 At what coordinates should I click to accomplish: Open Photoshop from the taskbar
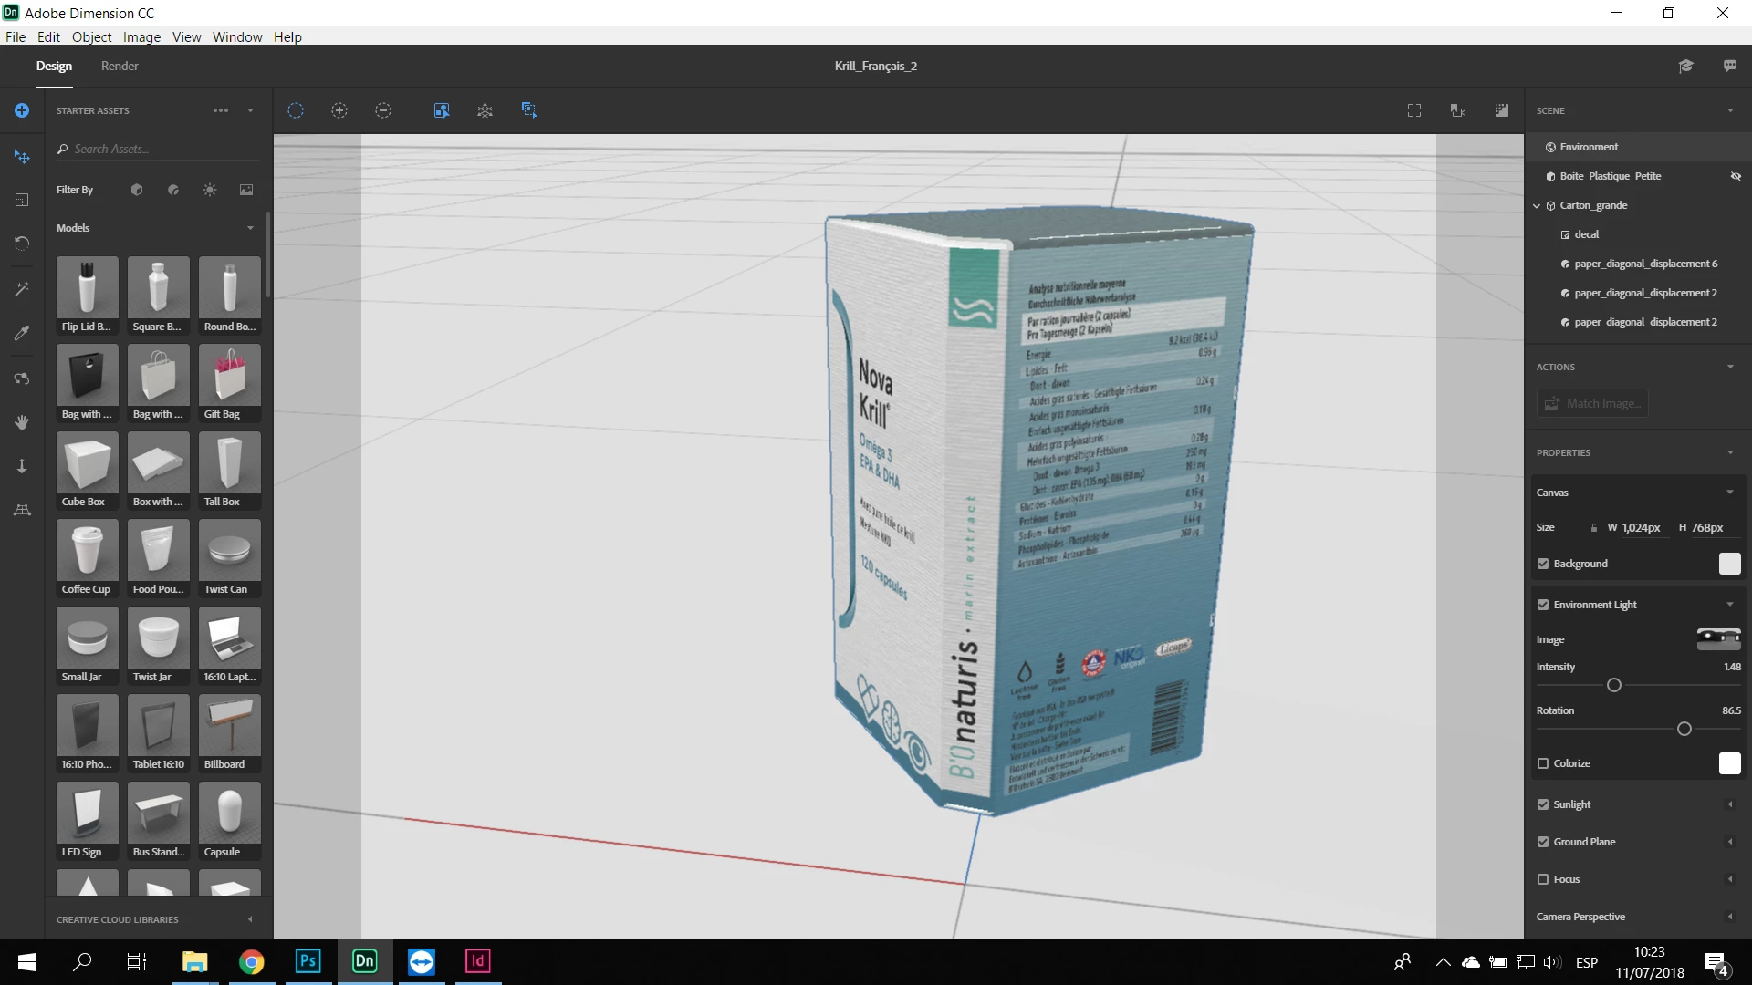(x=308, y=961)
